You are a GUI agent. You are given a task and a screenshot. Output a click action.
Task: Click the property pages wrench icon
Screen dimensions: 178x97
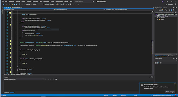[161, 63]
